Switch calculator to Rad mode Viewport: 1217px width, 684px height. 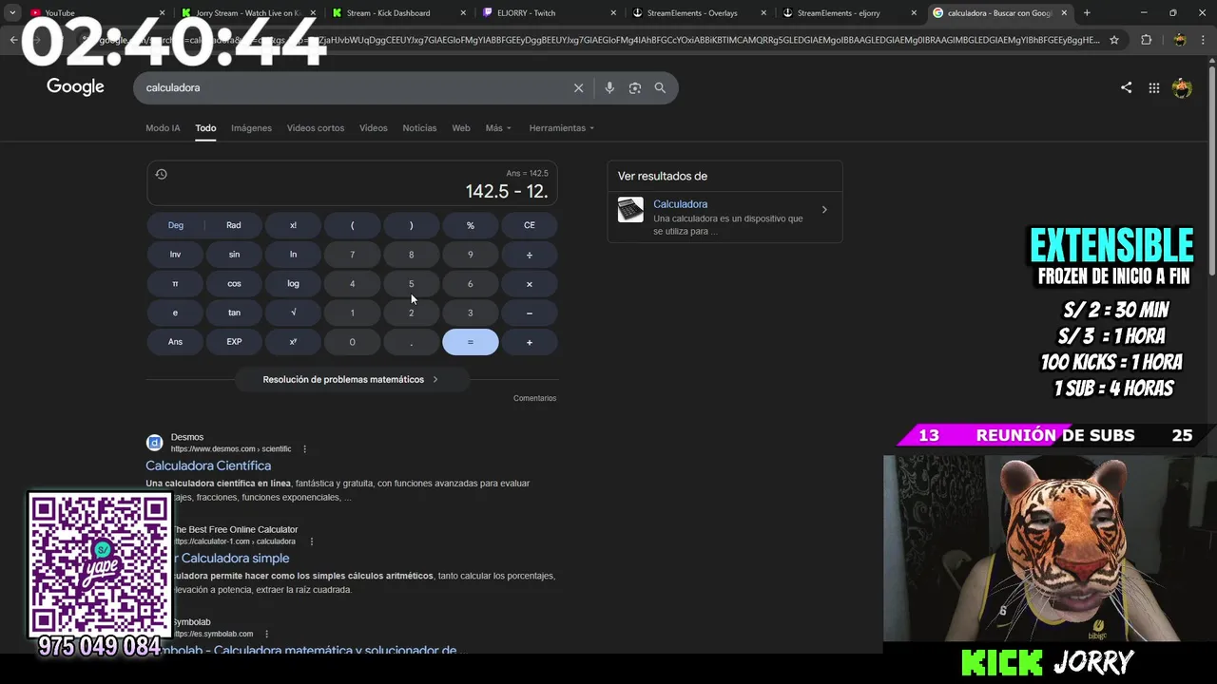click(234, 225)
